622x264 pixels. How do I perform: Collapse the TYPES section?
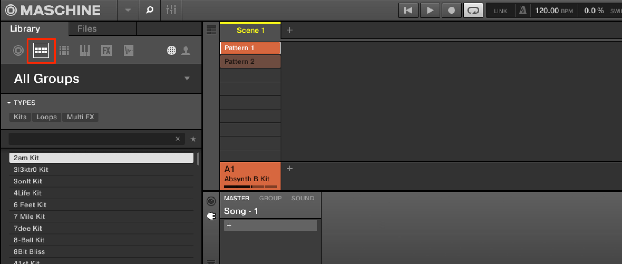coord(9,103)
